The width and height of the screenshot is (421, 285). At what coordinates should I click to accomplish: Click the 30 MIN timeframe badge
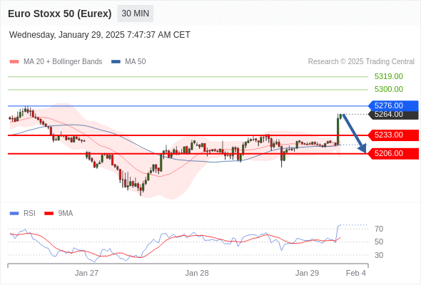click(136, 14)
